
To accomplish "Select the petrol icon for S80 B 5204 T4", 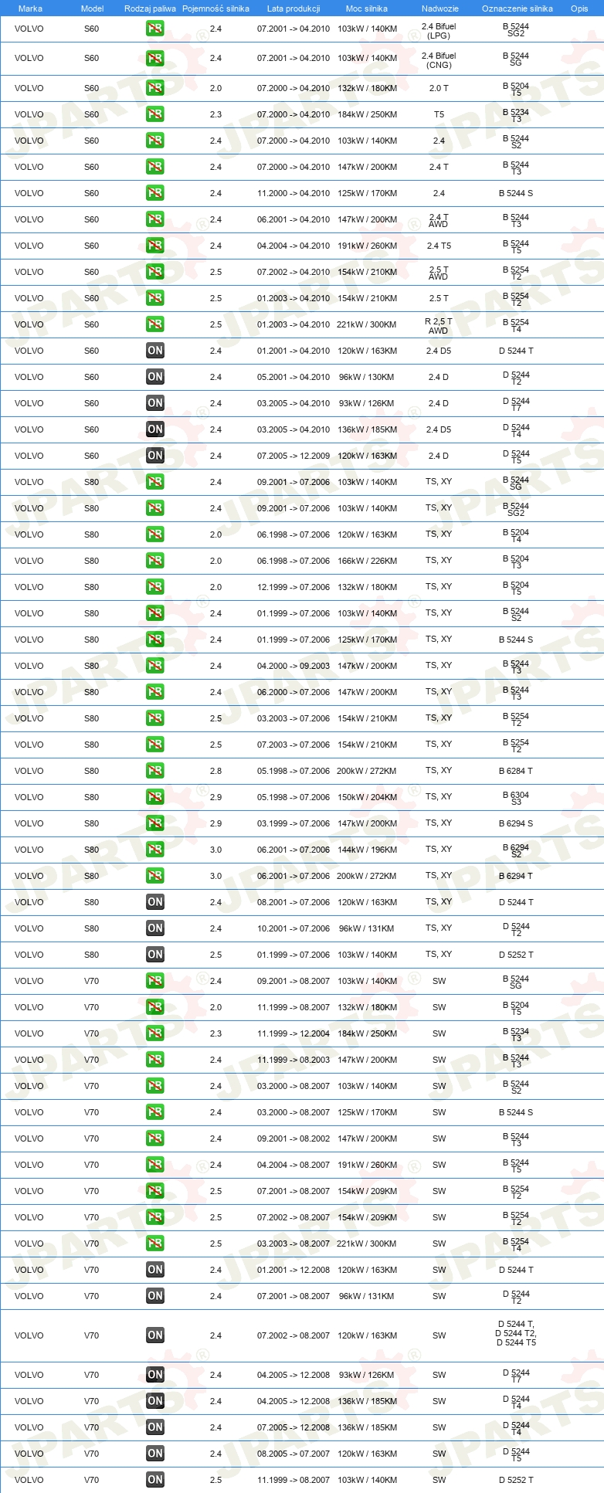I will [x=155, y=534].
